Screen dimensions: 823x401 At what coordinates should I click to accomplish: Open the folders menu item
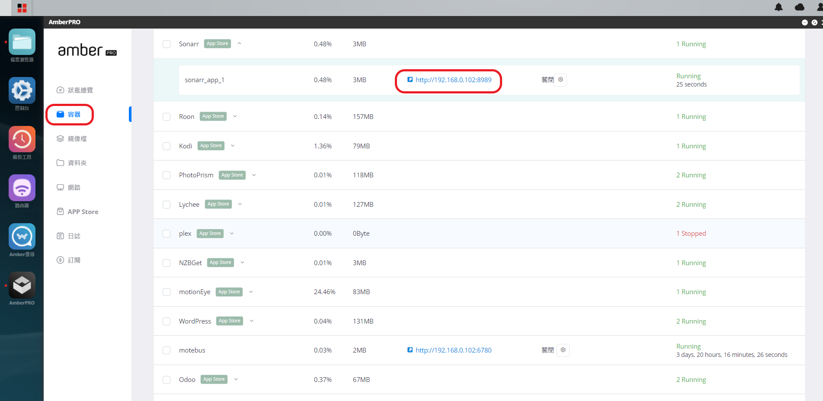click(x=72, y=163)
